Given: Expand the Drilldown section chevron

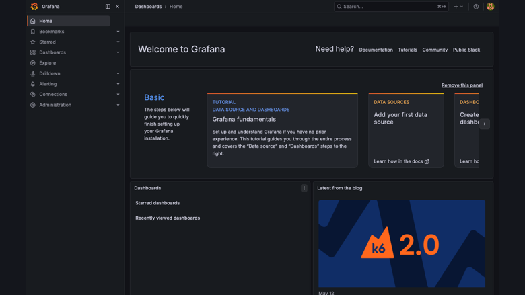Looking at the screenshot, I should (118, 73).
